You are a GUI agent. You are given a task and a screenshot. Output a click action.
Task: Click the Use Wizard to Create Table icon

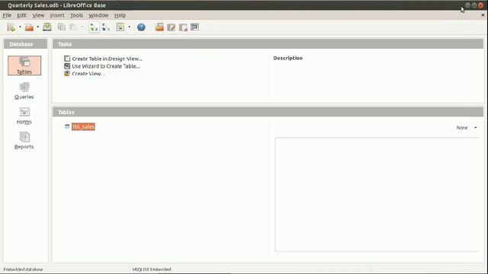(x=67, y=66)
